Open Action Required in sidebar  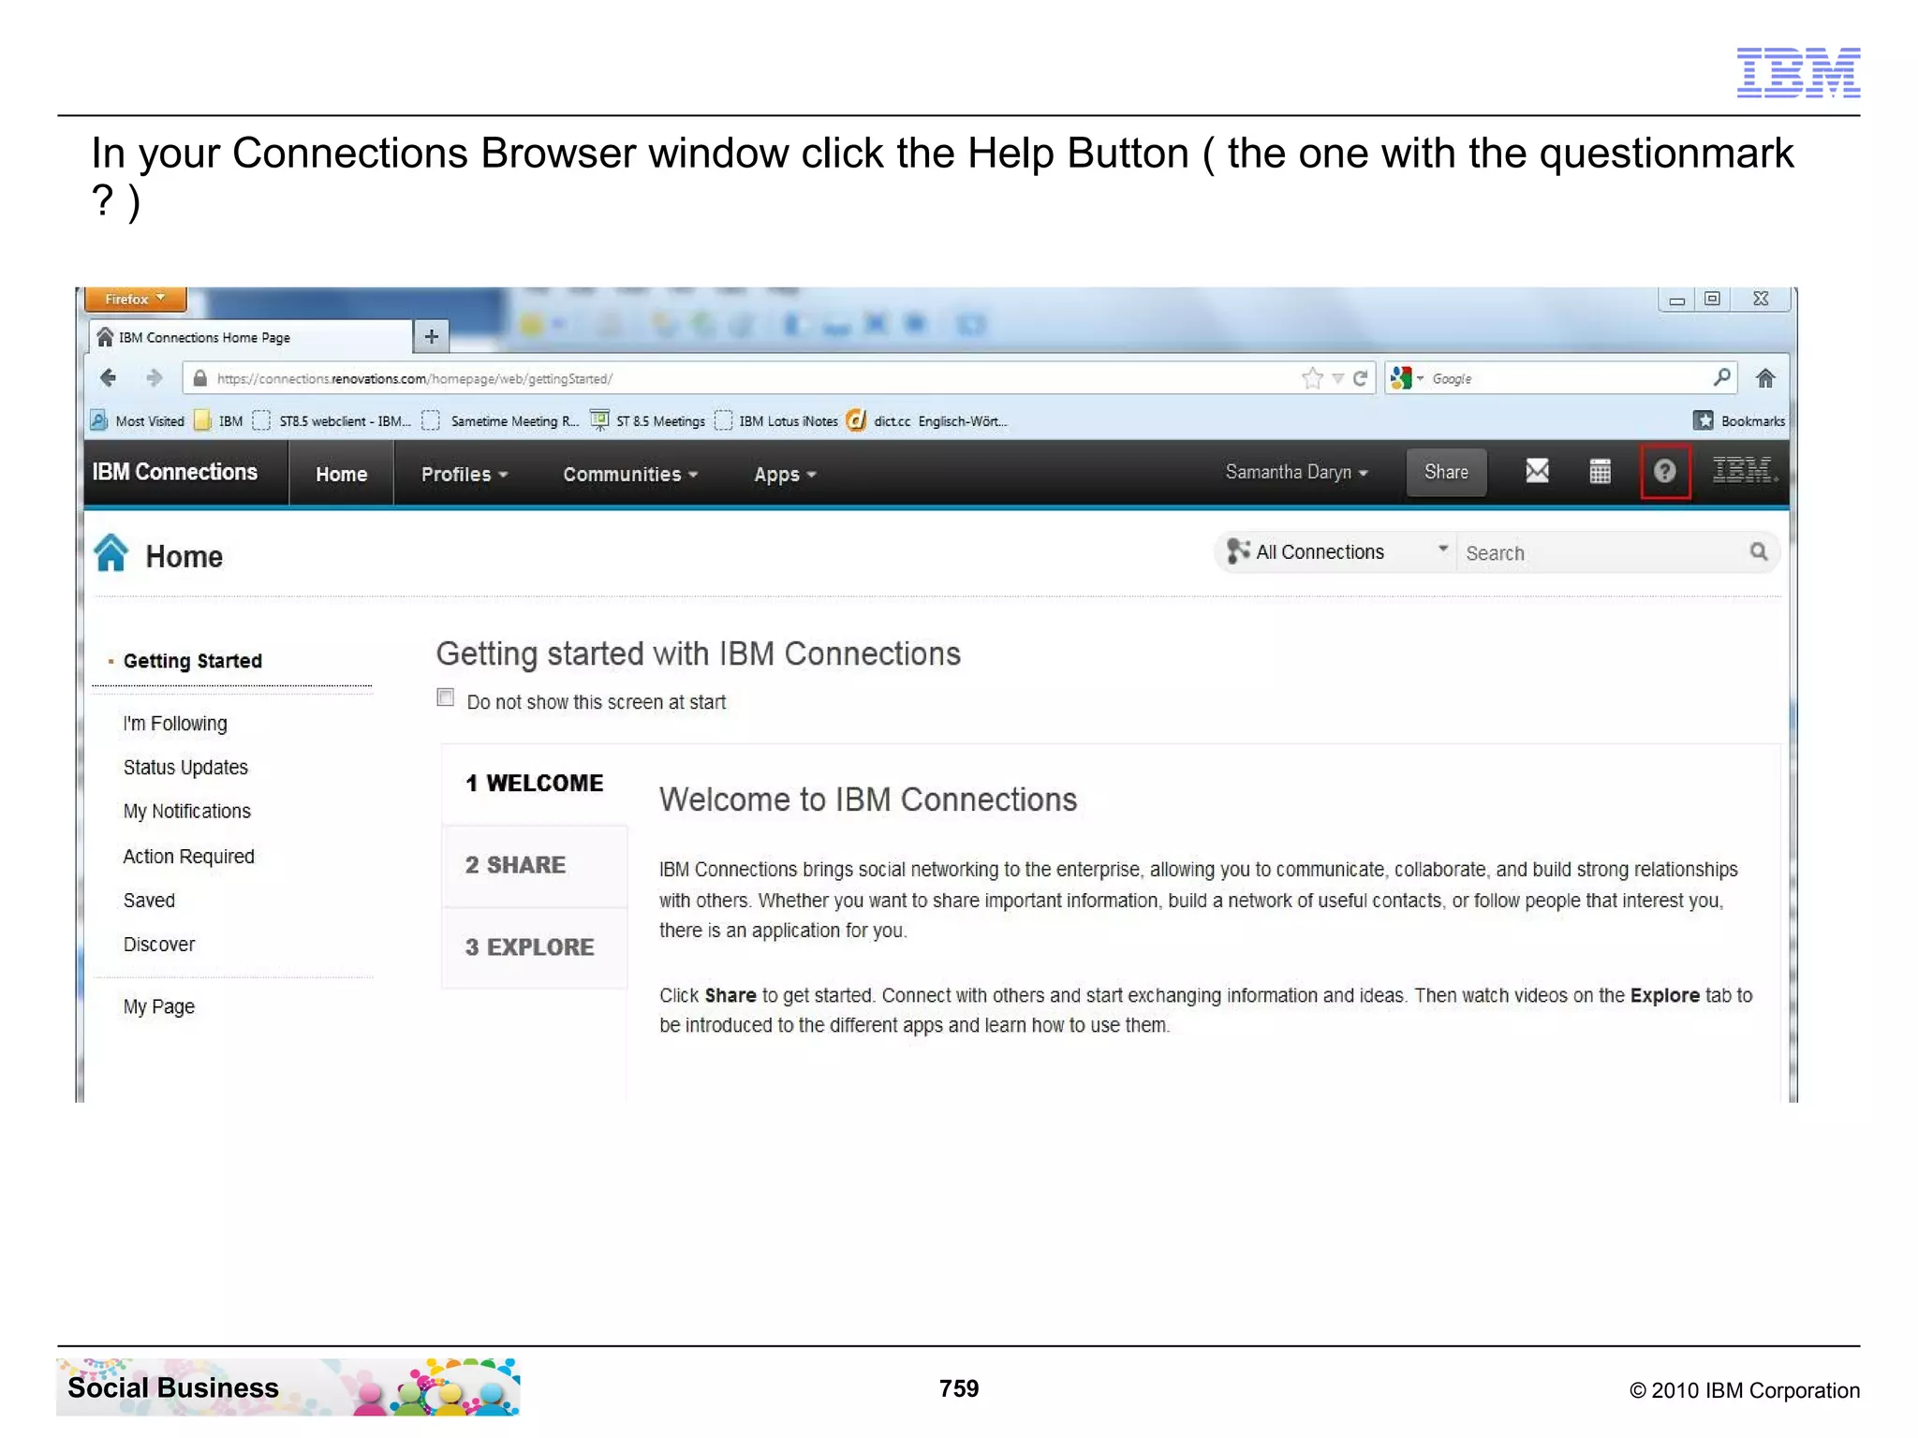tap(188, 857)
